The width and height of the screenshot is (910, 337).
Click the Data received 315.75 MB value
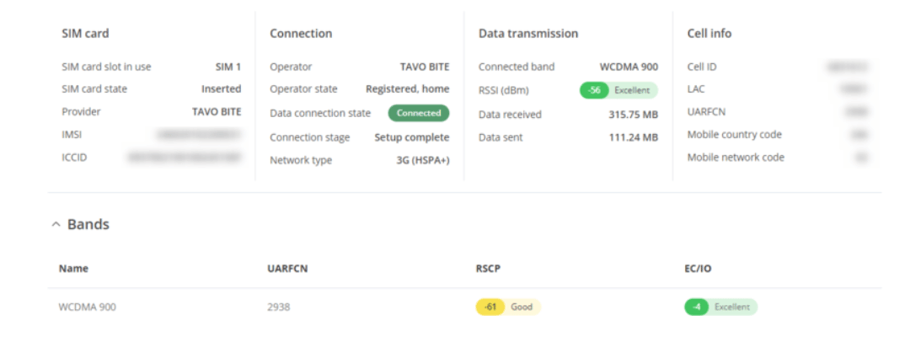click(x=633, y=115)
